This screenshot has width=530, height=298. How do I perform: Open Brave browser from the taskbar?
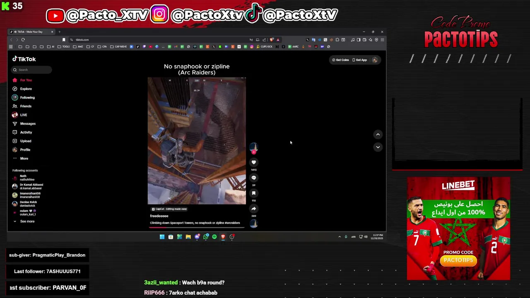tap(223, 237)
